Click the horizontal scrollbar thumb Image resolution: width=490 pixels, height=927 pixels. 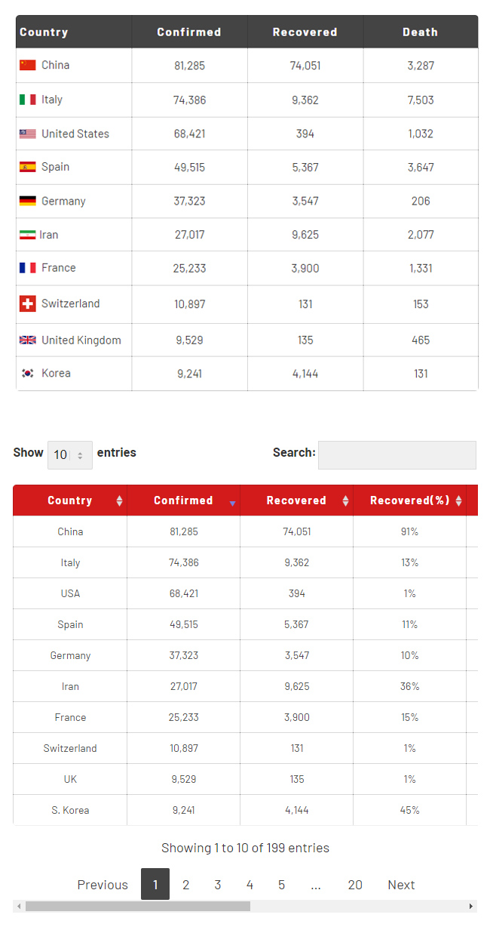click(x=137, y=906)
